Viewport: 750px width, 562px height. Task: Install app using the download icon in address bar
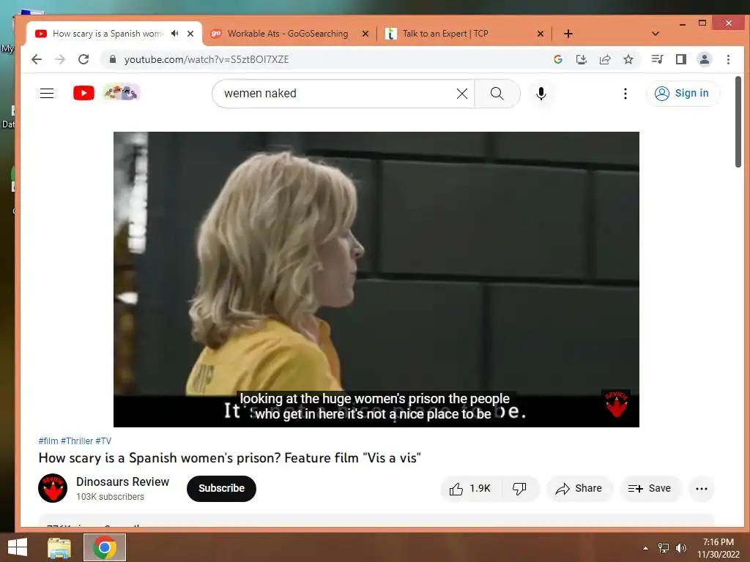pos(581,59)
